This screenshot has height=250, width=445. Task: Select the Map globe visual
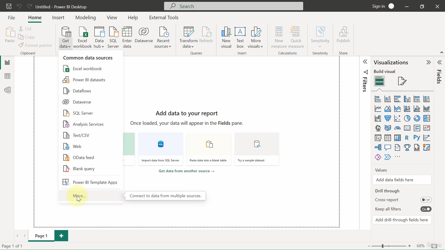[378, 128]
